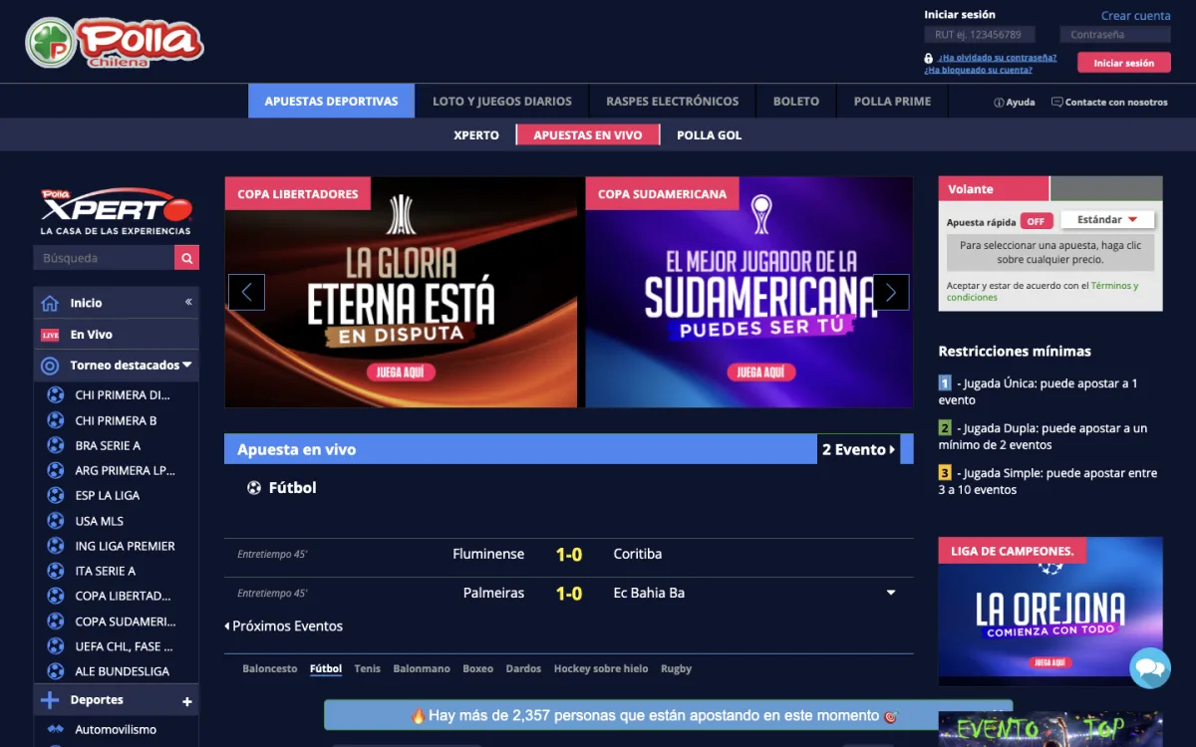Click the Polla Xperto logo in sidebar
The width and height of the screenshot is (1196, 747).
coord(116,212)
